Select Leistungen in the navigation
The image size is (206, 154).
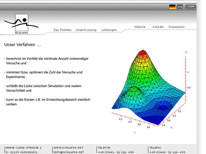pyautogui.click(x=109, y=30)
